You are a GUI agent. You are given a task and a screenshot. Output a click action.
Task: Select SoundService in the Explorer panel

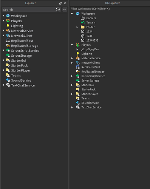pyautogui.click(x=21, y=81)
